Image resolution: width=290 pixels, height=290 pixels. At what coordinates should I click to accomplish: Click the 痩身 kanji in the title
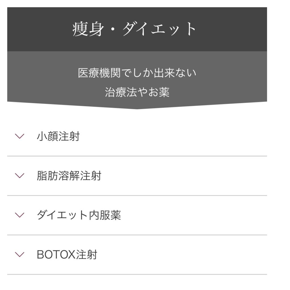point(88,29)
